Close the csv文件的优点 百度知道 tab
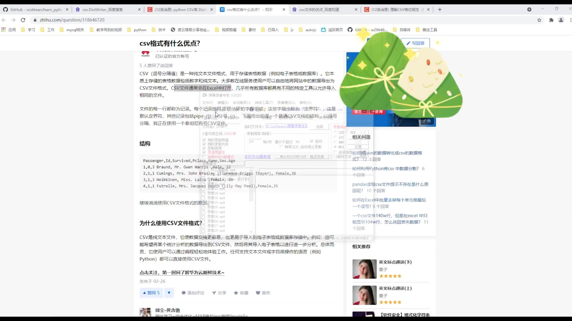The height and width of the screenshot is (321, 572). pos(356,10)
